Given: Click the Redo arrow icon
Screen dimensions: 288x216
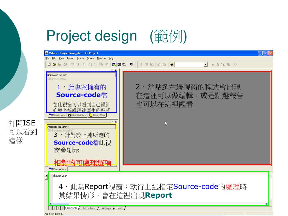Looking at the screenshot, I should (164, 64).
